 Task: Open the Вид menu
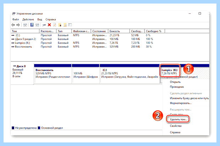click(40, 19)
